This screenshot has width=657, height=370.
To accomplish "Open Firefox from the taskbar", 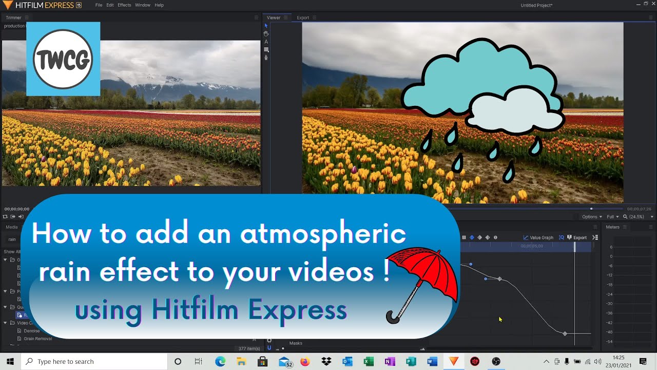I will (x=305, y=361).
